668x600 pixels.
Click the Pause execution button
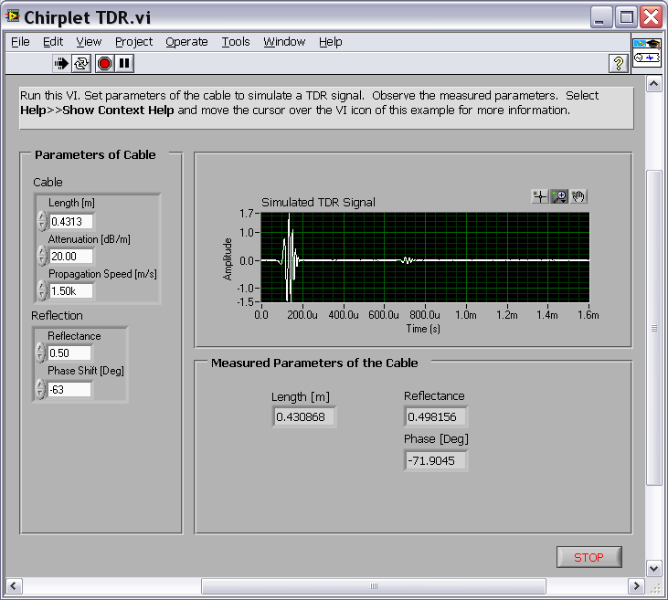click(125, 63)
